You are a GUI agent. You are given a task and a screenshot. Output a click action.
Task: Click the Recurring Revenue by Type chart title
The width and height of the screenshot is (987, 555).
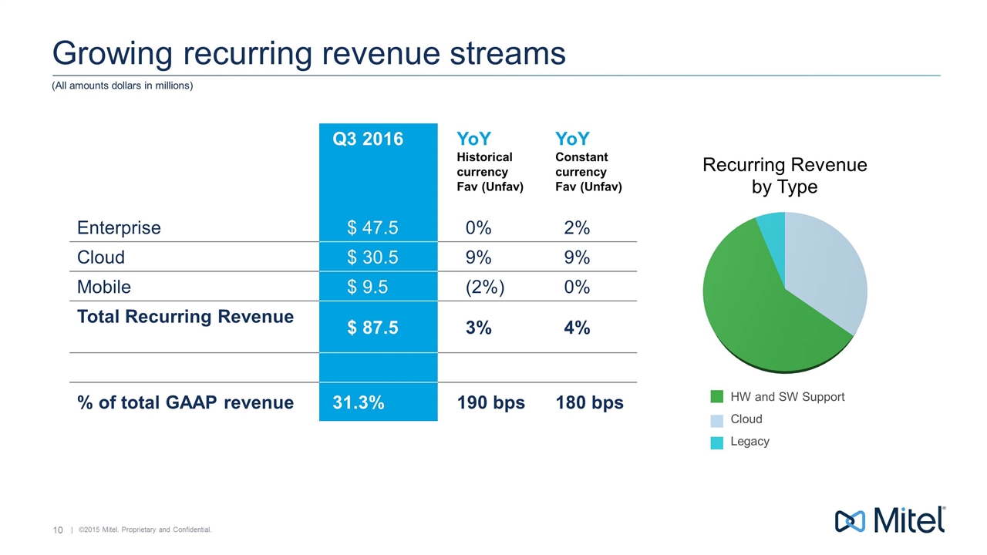(784, 176)
